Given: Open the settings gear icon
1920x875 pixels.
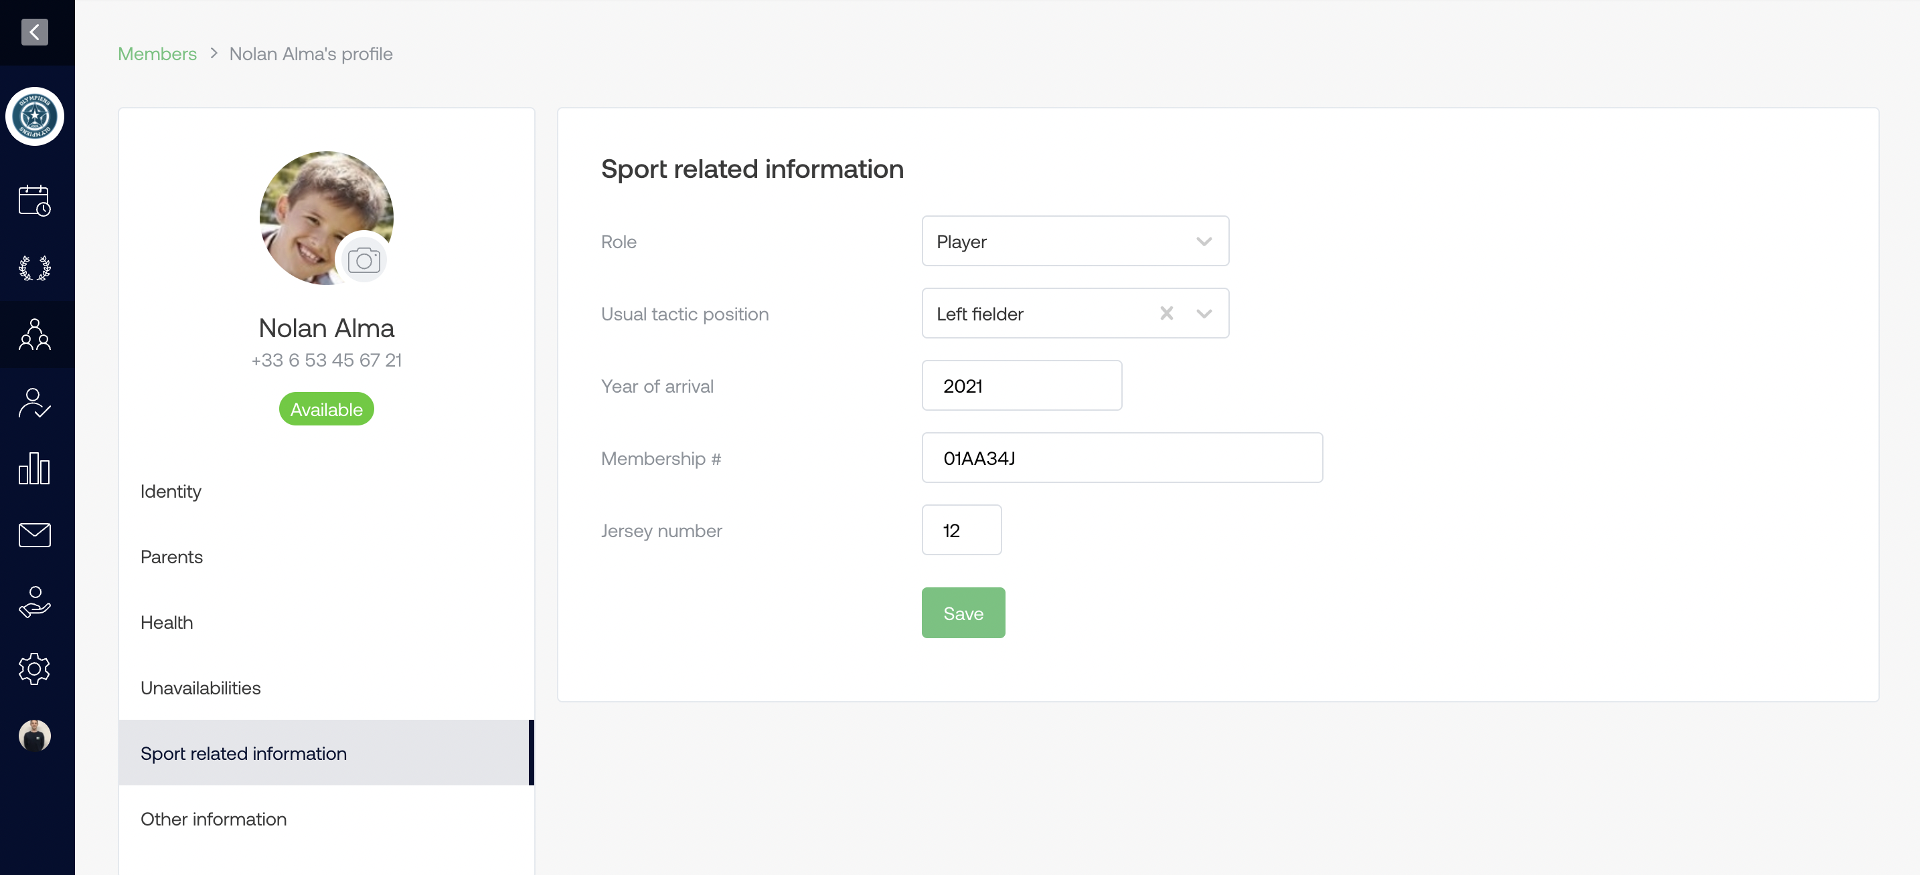Looking at the screenshot, I should (x=34, y=669).
